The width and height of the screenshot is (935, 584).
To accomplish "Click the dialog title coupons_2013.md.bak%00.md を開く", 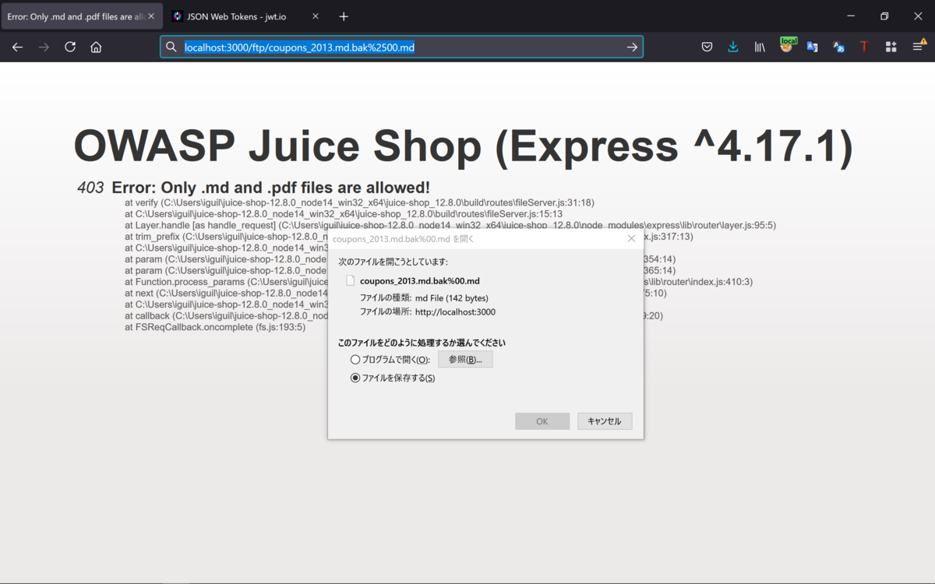I will click(x=404, y=238).
